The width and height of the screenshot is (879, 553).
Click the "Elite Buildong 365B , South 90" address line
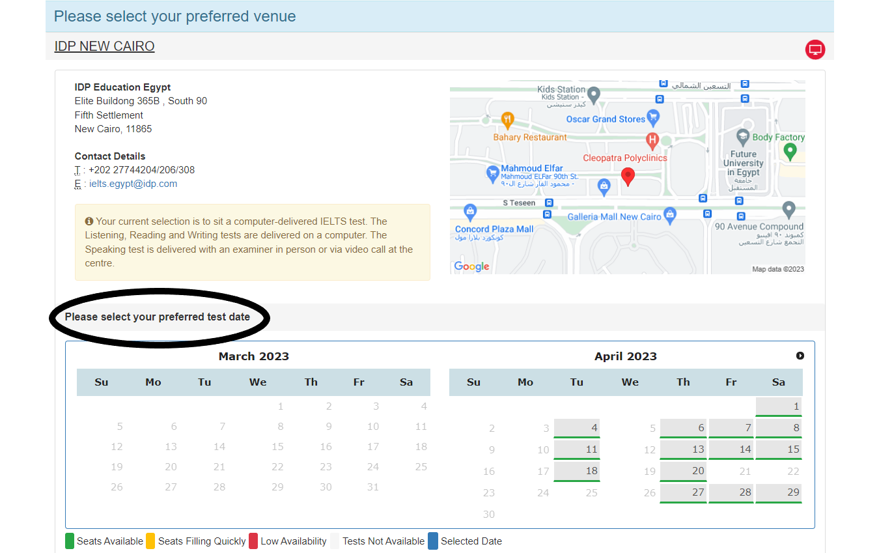141,101
